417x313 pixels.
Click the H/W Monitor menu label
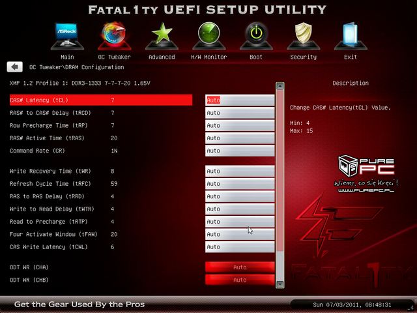(208, 57)
